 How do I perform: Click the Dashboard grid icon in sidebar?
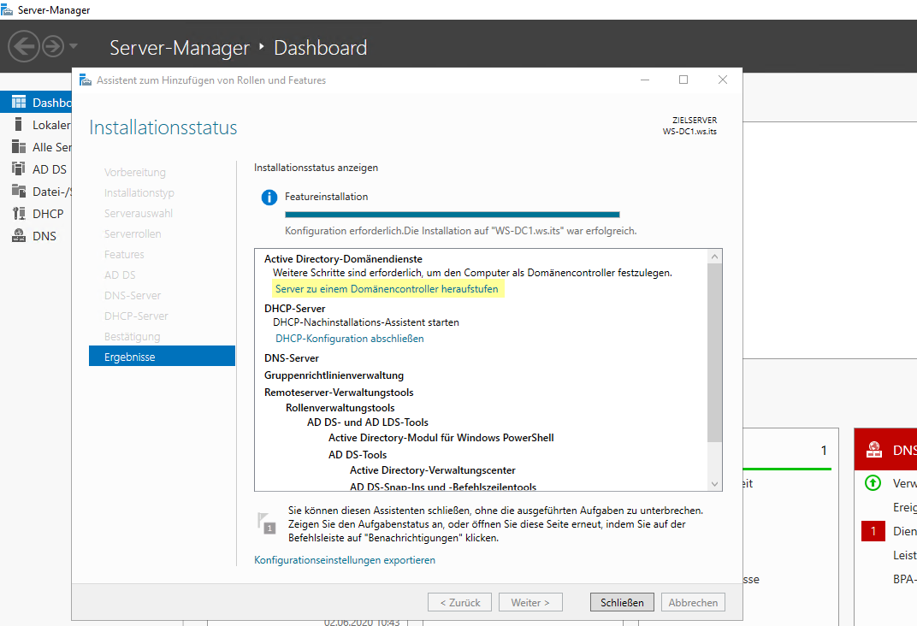tap(19, 103)
